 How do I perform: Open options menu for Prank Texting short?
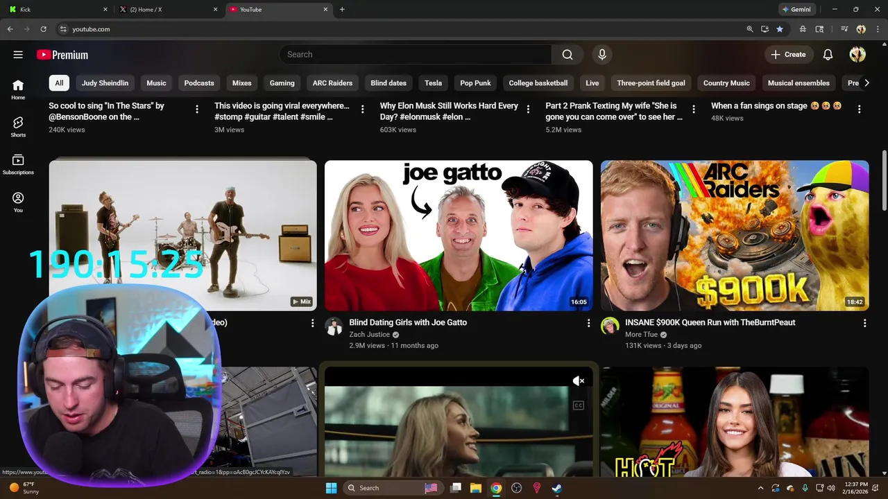[694, 110]
